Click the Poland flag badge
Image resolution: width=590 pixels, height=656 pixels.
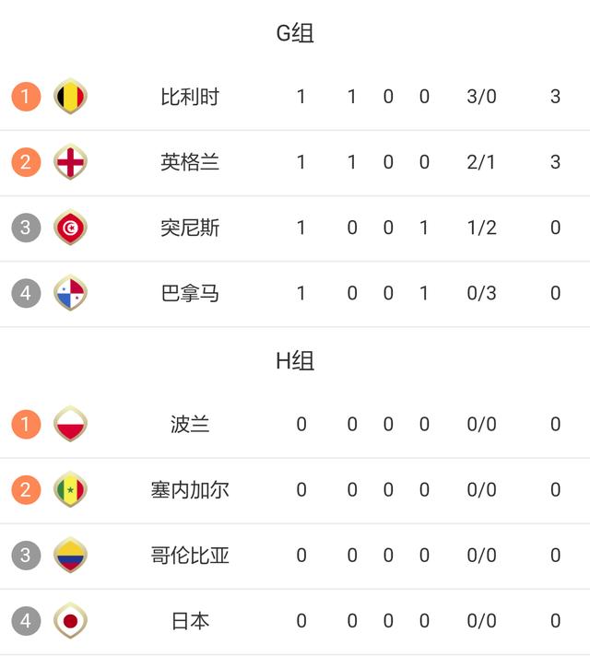pyautogui.click(x=70, y=424)
